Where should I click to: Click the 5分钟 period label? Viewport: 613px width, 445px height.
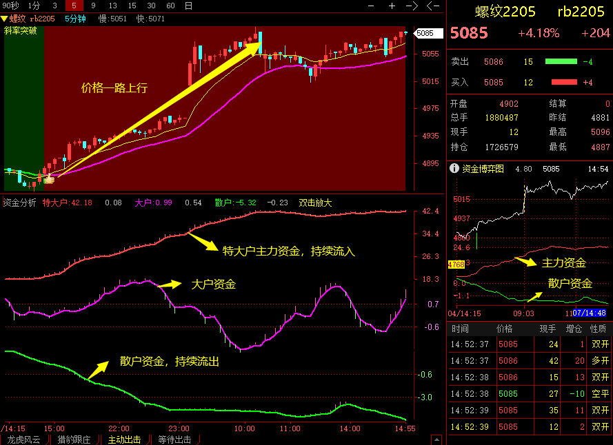[75, 19]
